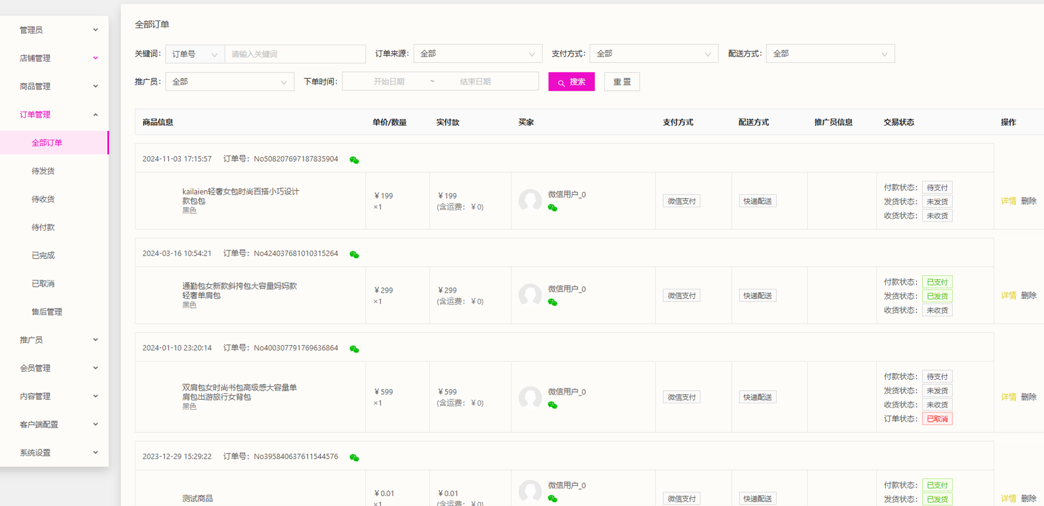The height and width of the screenshot is (506, 1044).
Task: Click WeChat icon under buyer in ¥199 order
Action: (x=552, y=208)
